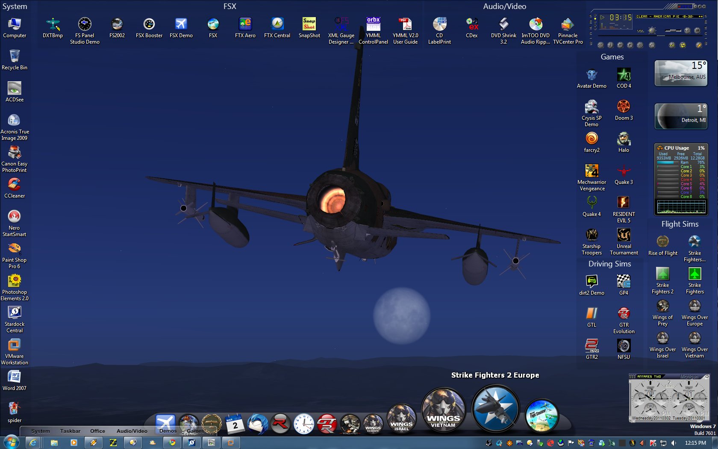718x449 pixels.
Task: Toggle repeat in the media player
Action: (683, 45)
